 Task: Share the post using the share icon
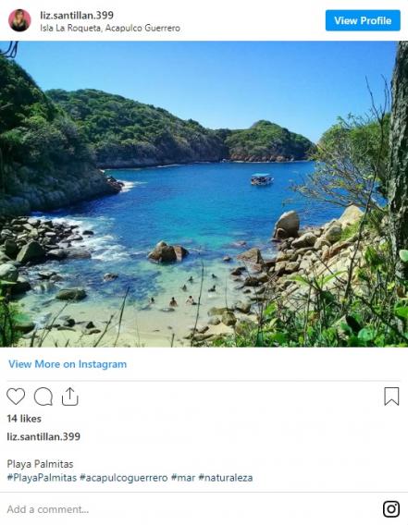69,397
